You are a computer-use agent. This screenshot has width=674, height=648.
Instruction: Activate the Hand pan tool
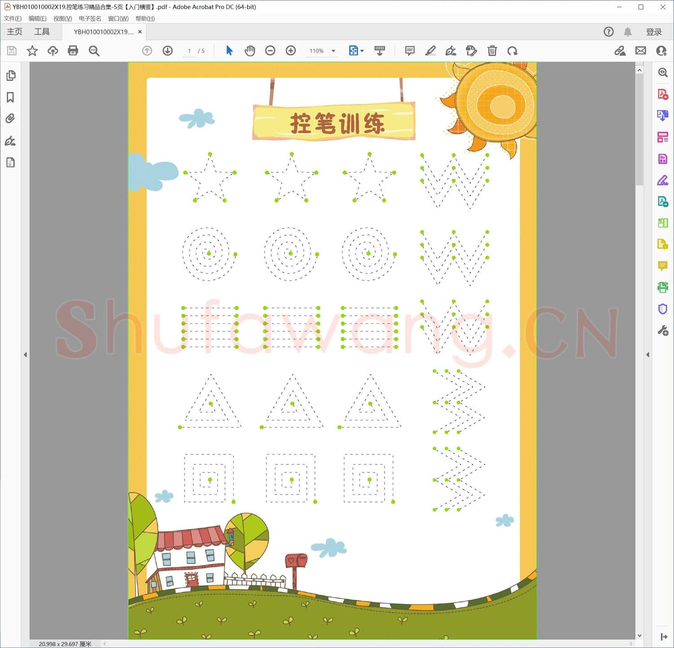[250, 51]
